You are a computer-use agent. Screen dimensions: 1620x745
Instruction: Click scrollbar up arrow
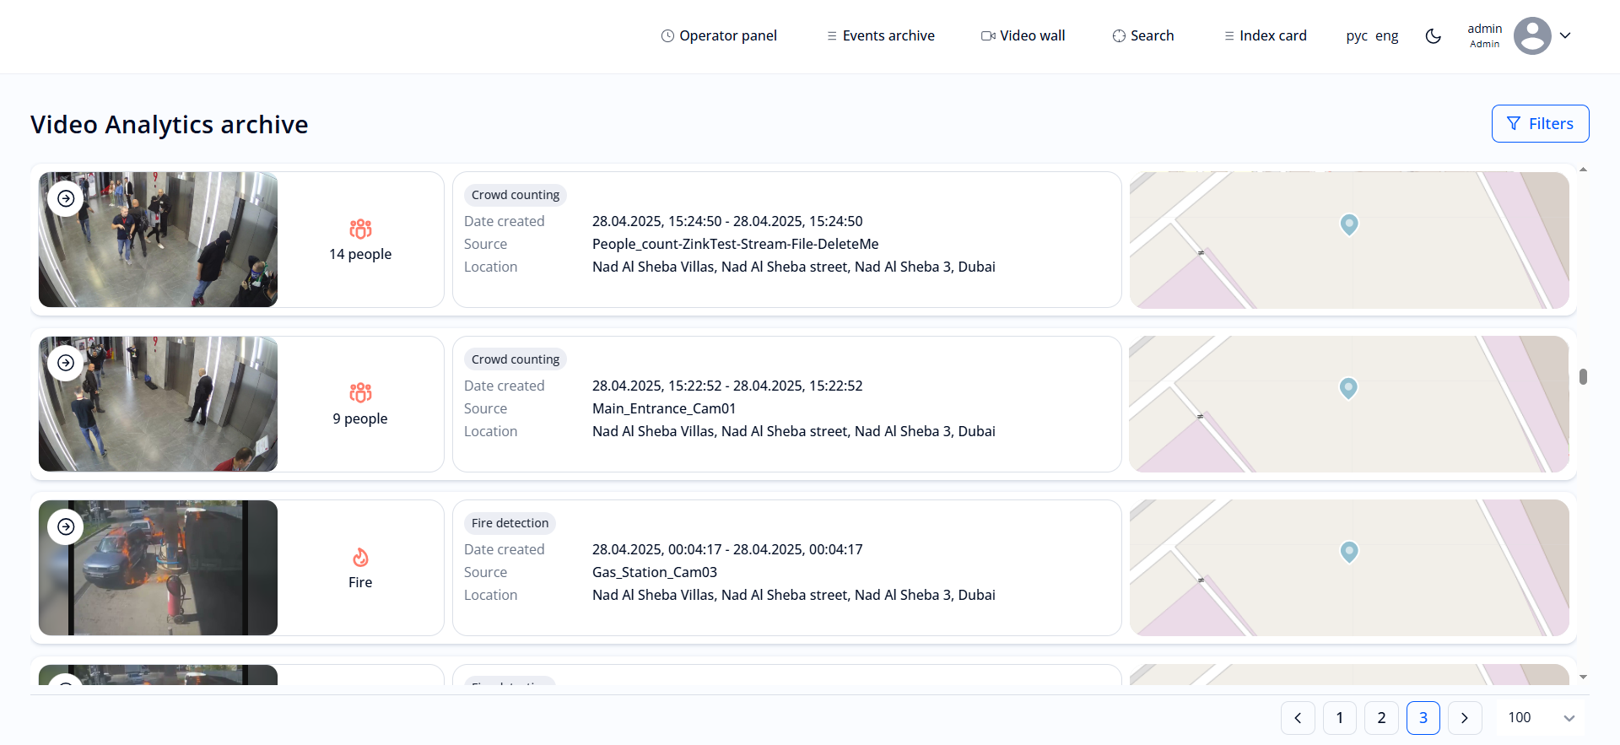1583,170
